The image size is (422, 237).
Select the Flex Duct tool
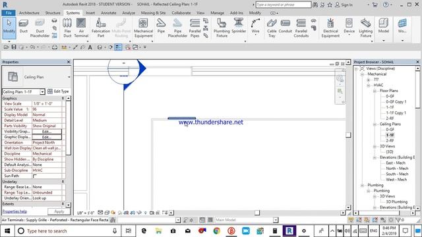(x=67, y=28)
